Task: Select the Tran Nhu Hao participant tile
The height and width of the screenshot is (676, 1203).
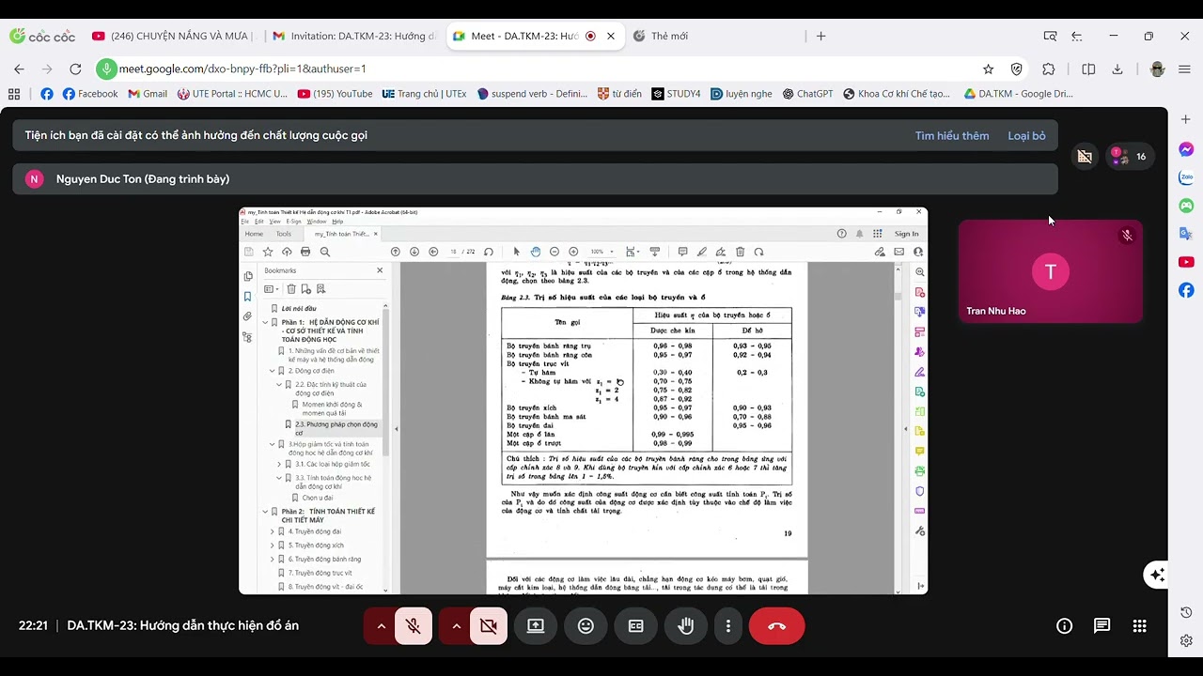Action: pyautogui.click(x=1050, y=271)
